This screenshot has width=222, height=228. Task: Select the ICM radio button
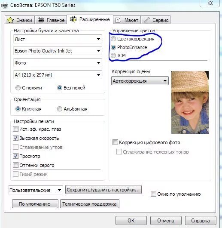[113, 55]
